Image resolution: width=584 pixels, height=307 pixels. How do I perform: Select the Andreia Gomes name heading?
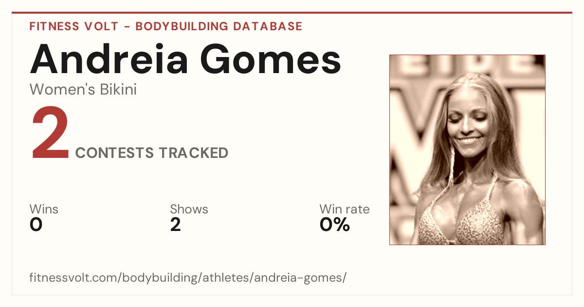click(185, 58)
